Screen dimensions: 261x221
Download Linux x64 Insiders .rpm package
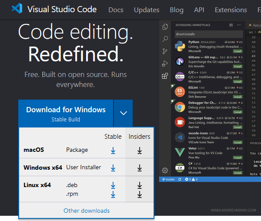coord(140,194)
